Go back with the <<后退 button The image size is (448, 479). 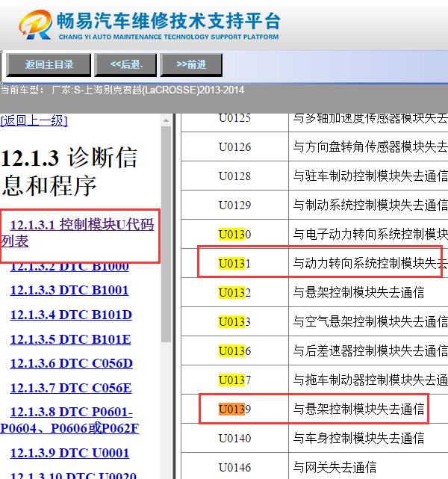pos(126,64)
